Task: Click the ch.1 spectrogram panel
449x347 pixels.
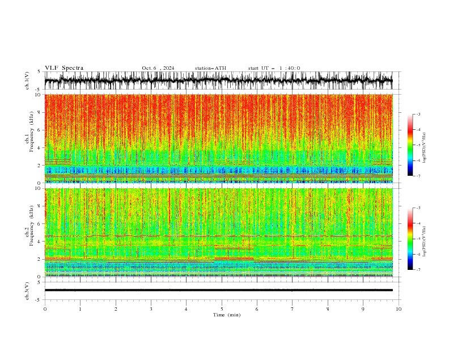Action: click(219, 138)
